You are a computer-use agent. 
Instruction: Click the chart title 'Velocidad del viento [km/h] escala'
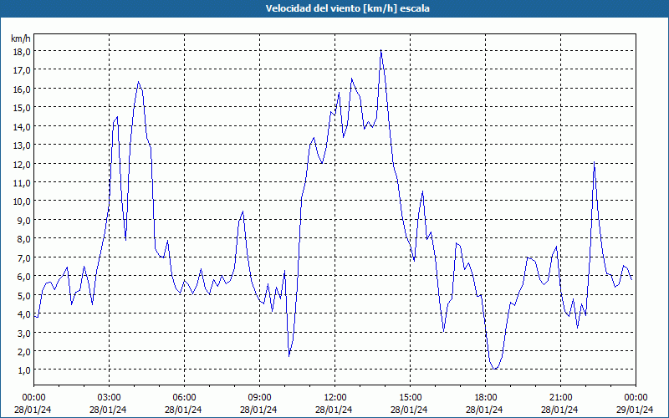pos(347,8)
